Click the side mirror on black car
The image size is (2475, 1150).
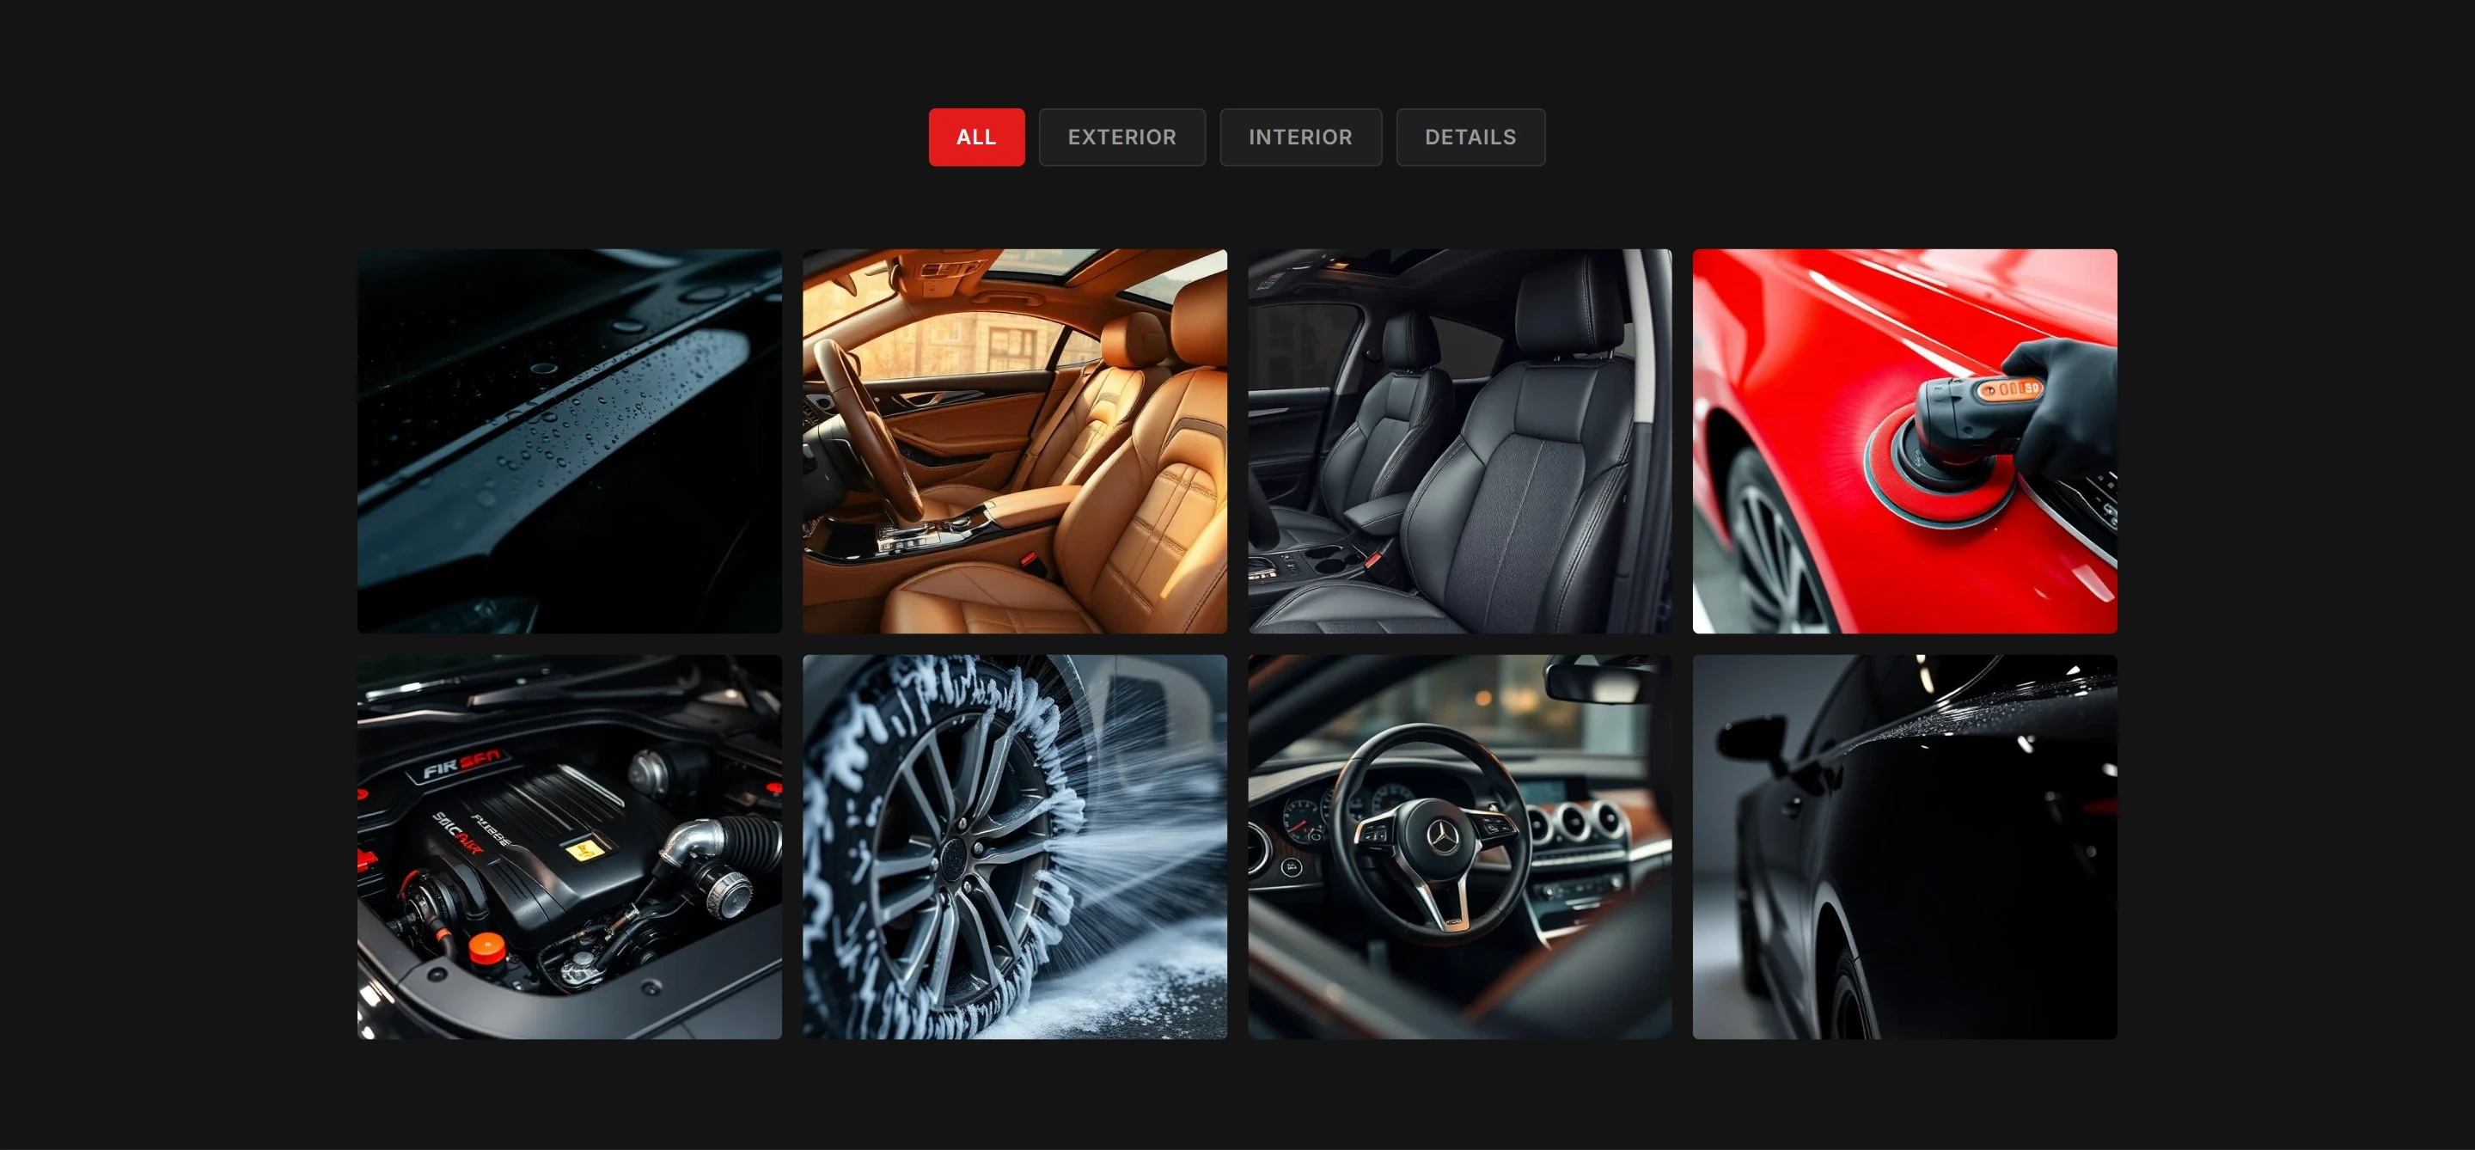click(x=1753, y=740)
